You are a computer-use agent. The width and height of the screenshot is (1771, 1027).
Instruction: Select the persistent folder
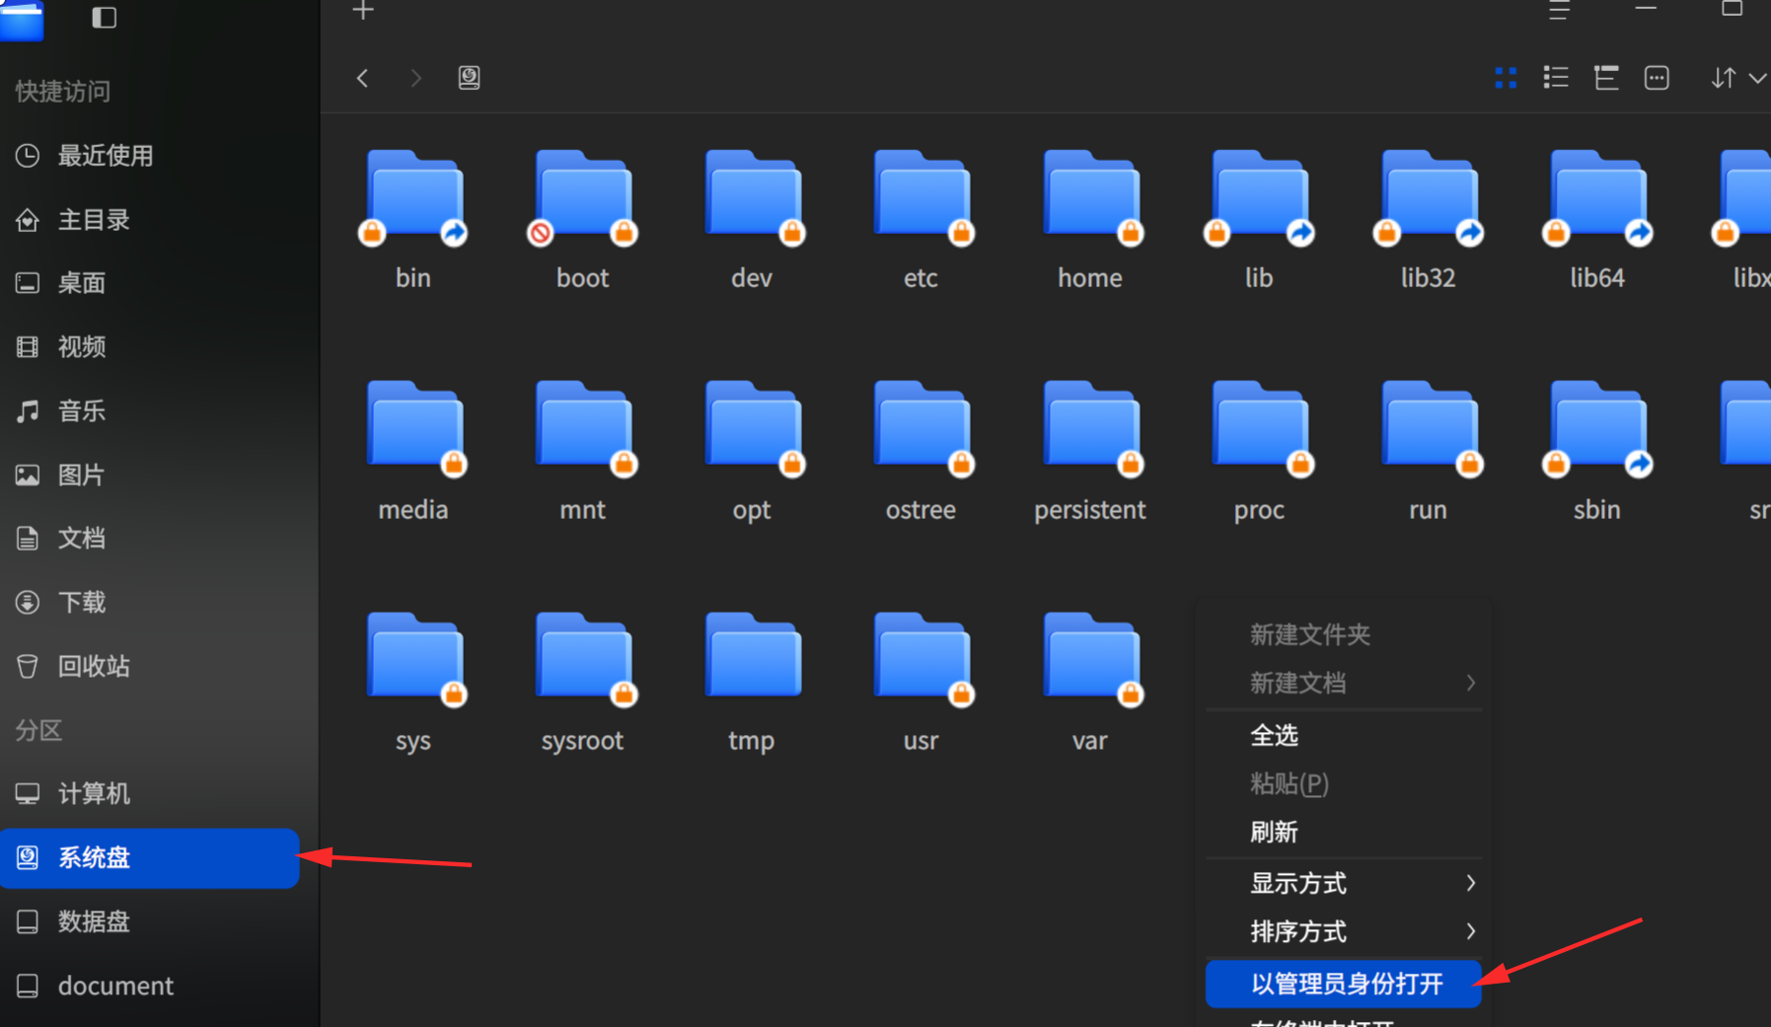(x=1090, y=451)
